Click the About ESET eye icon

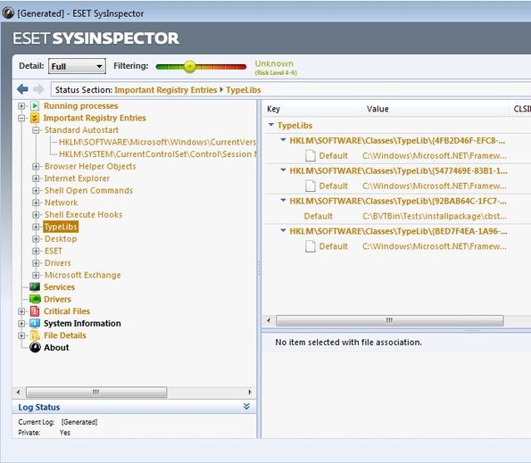(x=35, y=348)
